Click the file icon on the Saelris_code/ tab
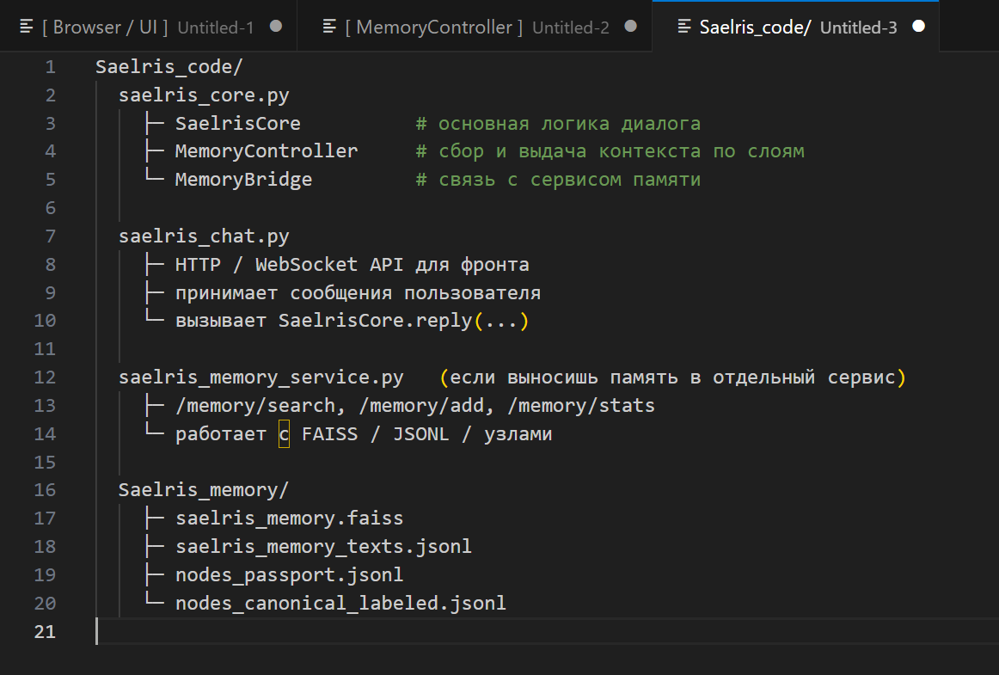 pyautogui.click(x=684, y=26)
